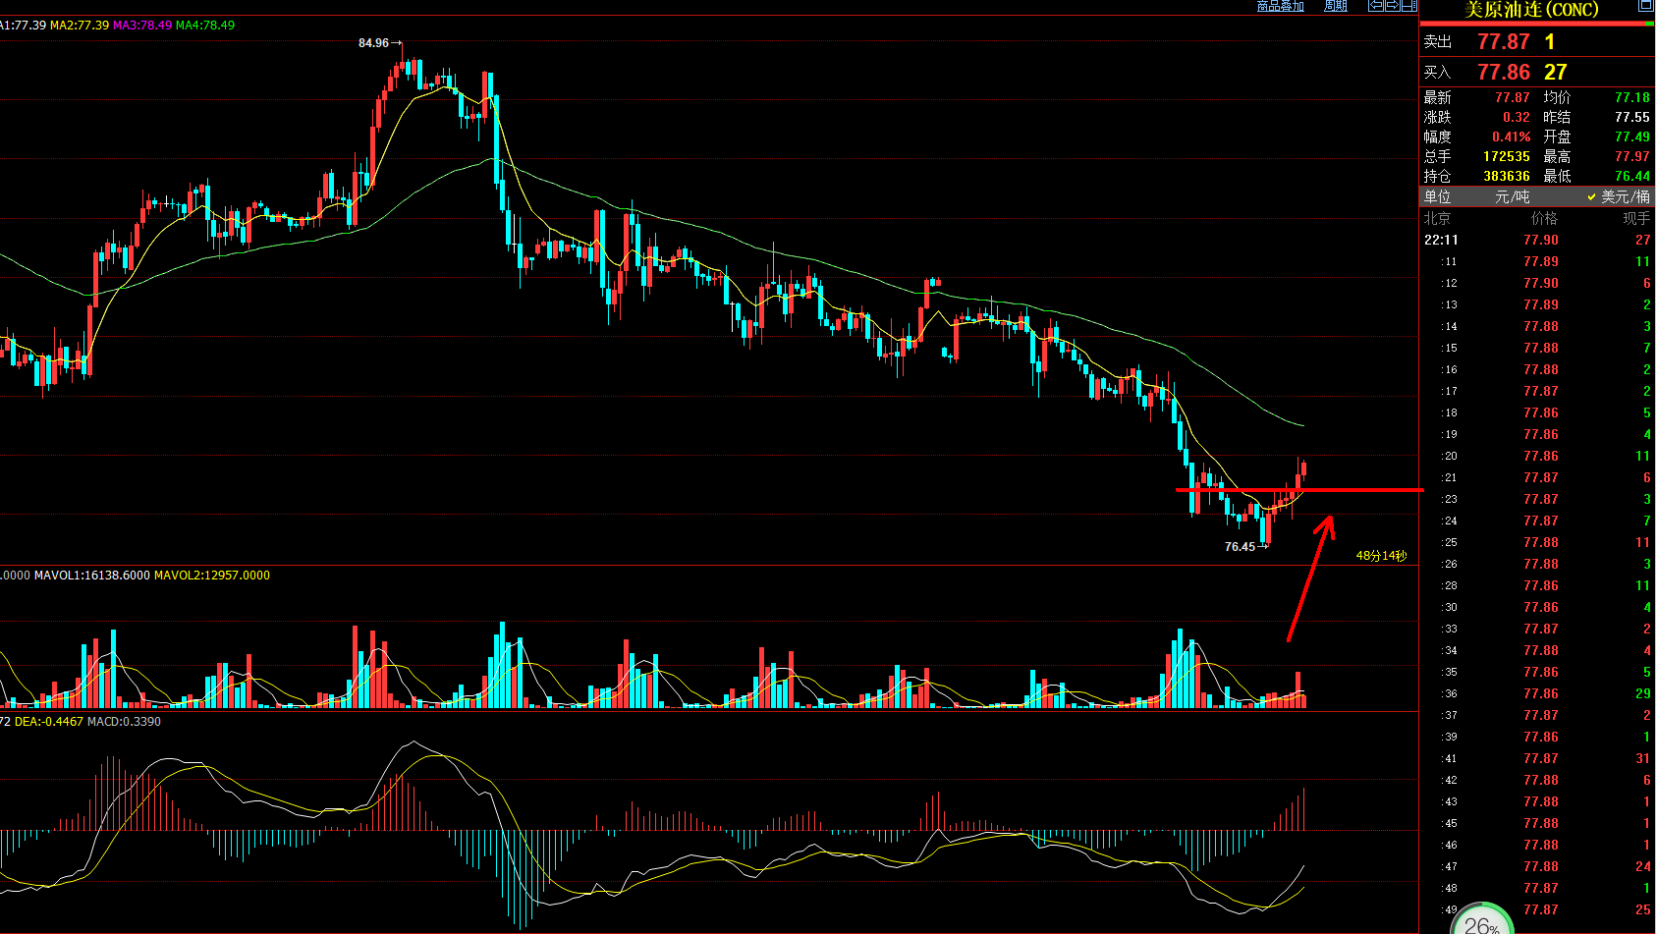The height and width of the screenshot is (934, 1656).
Task: Select the checked 美元/桶 unit option
Action: pyautogui.click(x=1618, y=196)
